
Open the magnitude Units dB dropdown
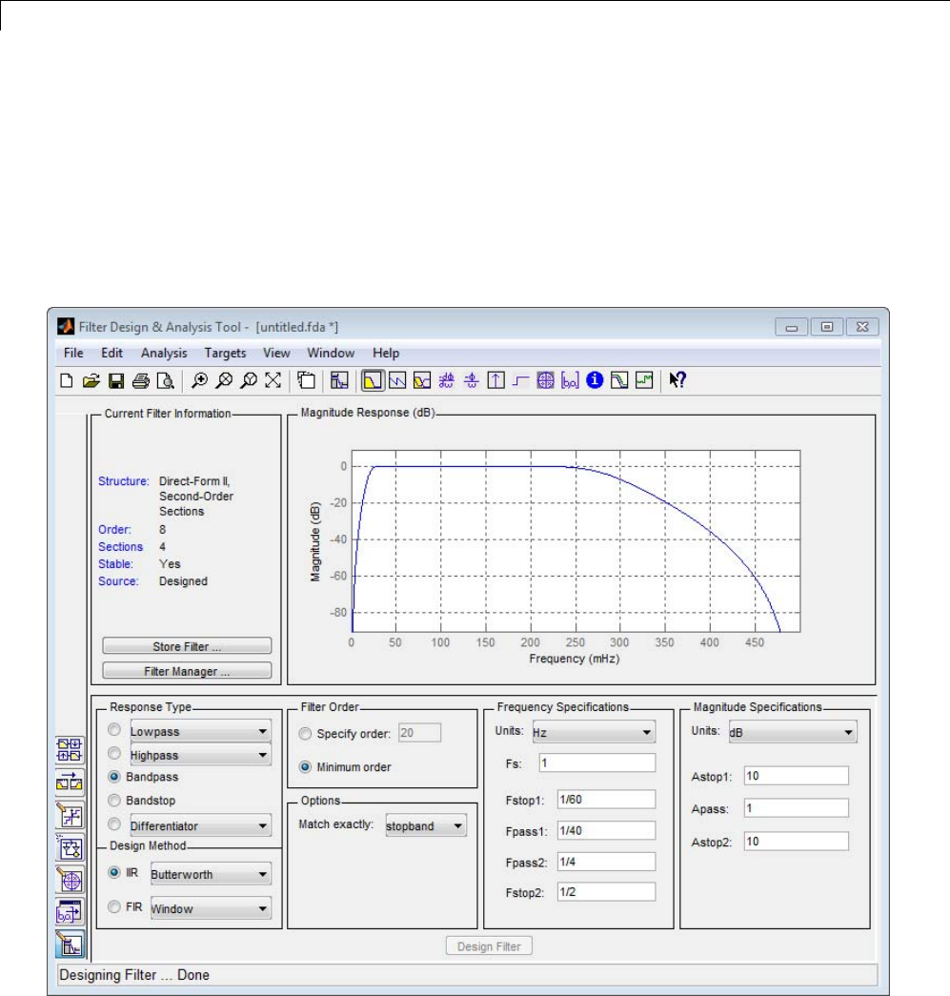click(x=793, y=732)
